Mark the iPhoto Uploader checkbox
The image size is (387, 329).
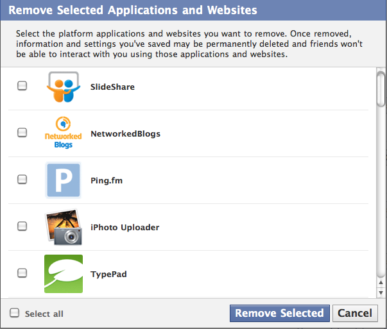(22, 226)
